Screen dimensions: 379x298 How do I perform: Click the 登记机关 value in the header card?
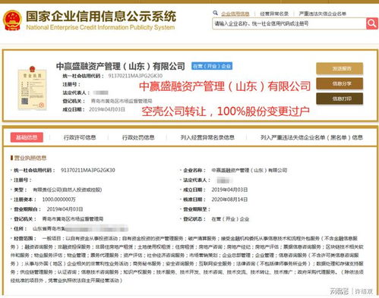122,101
